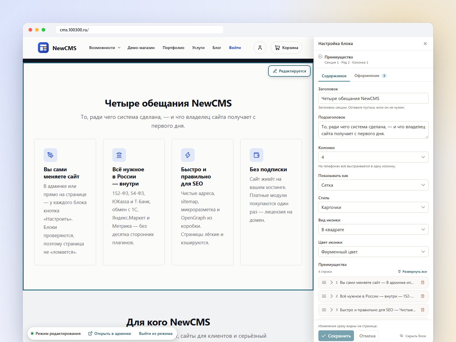
Task: Click the card title 'Без подписки'
Action: click(x=268, y=169)
